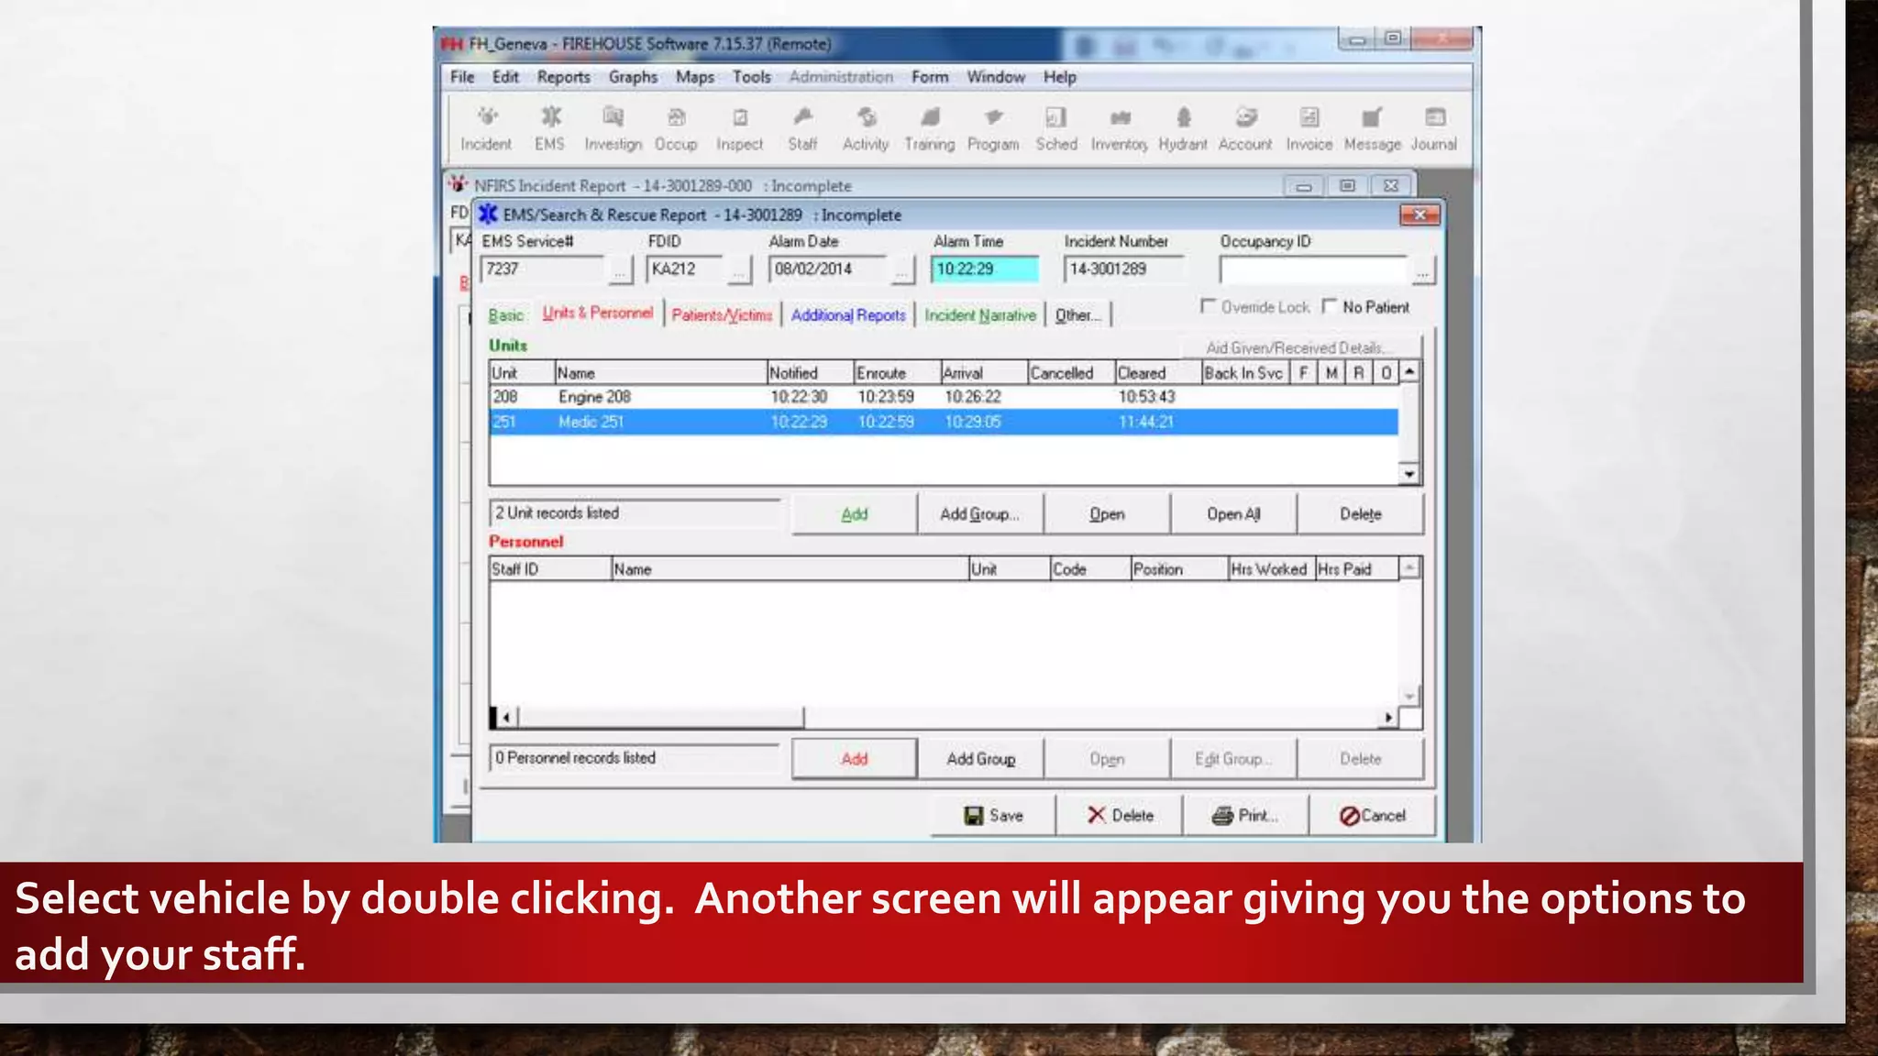This screenshot has height=1056, width=1878.
Task: Click the NFIRS Incident Report window icon
Action: pyautogui.click(x=458, y=184)
